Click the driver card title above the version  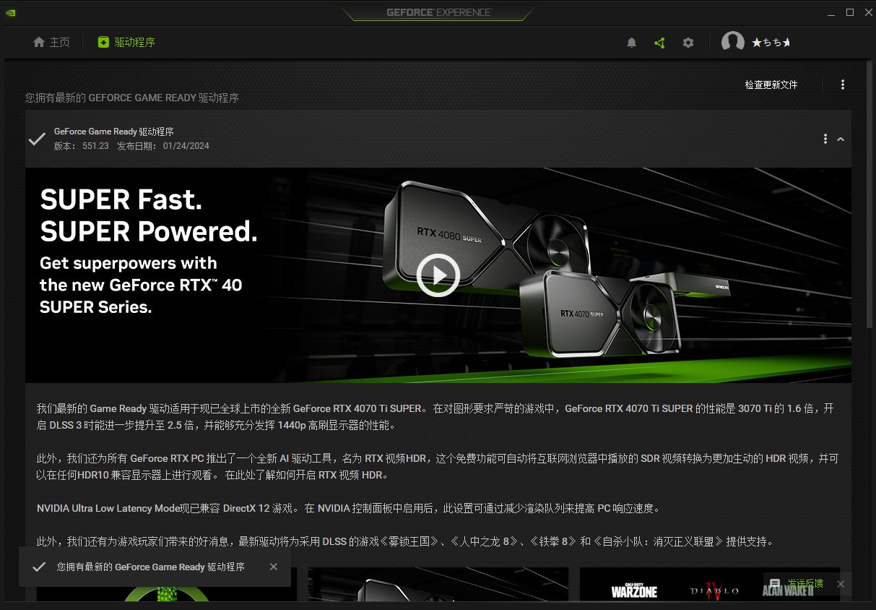pyautogui.click(x=114, y=132)
